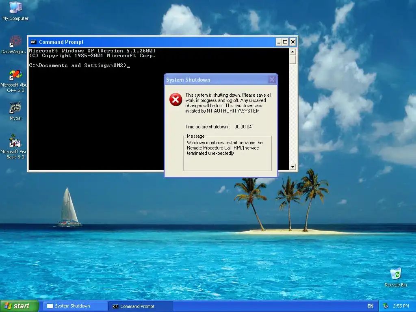Click the Command Prompt window title text
The image size is (416, 312).
(x=61, y=42)
